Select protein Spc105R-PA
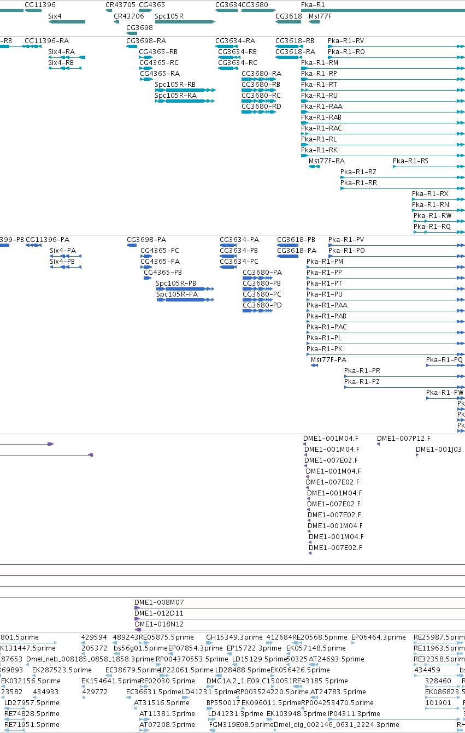 177,294
